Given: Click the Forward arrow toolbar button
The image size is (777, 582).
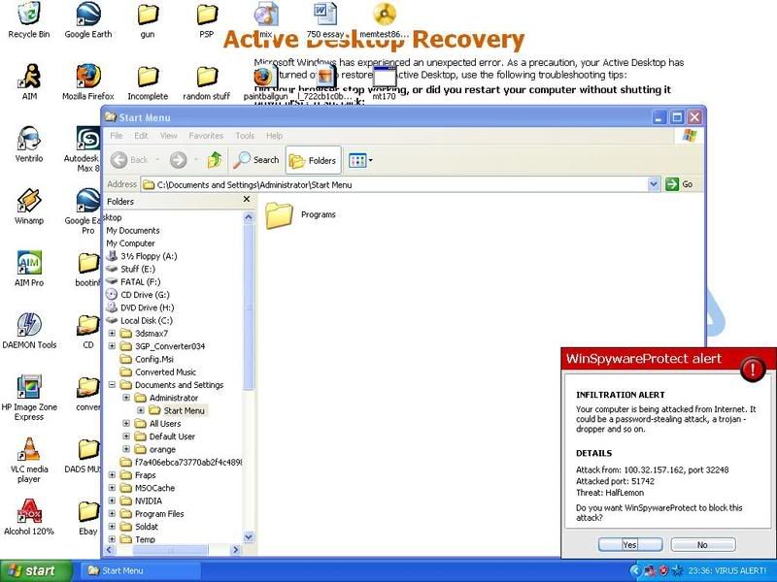Looking at the screenshot, I should point(179,160).
